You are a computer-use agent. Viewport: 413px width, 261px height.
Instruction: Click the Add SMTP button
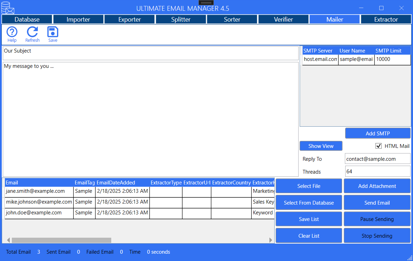click(x=378, y=133)
